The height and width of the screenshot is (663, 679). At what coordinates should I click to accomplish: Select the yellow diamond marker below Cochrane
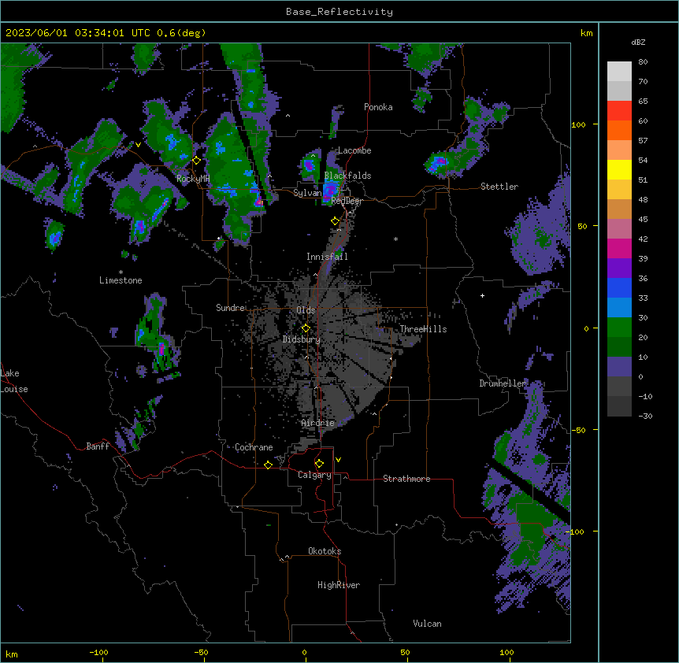click(268, 465)
